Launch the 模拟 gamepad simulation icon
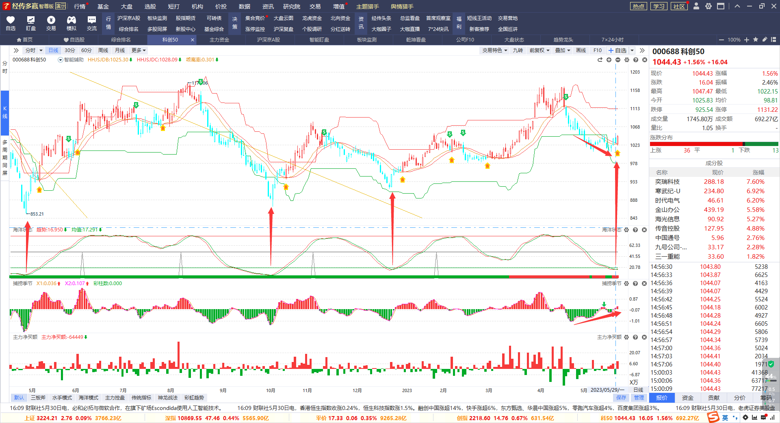 click(71, 23)
